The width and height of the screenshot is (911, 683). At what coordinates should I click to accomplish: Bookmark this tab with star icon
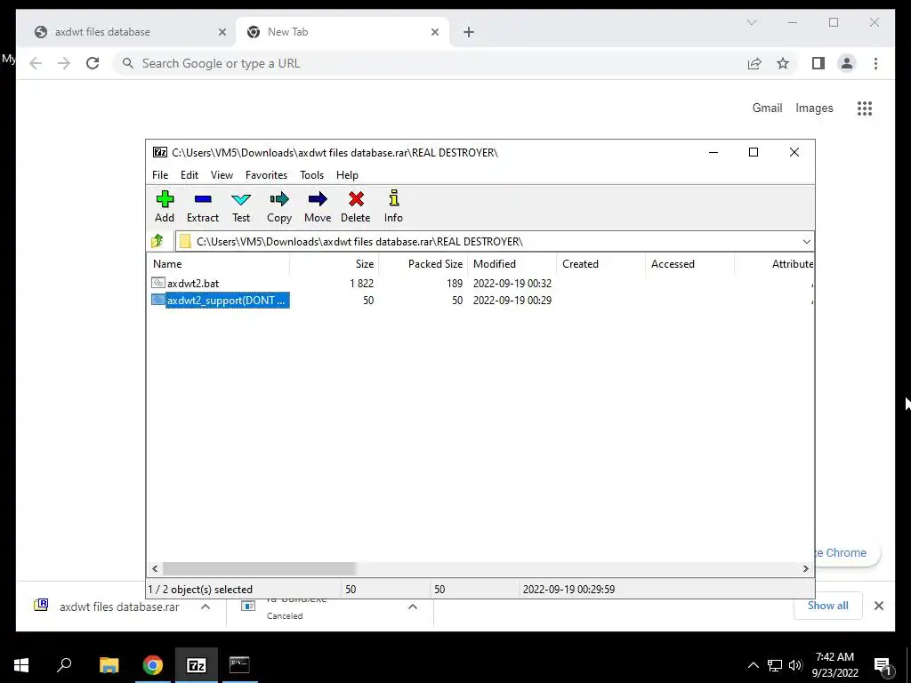783,63
